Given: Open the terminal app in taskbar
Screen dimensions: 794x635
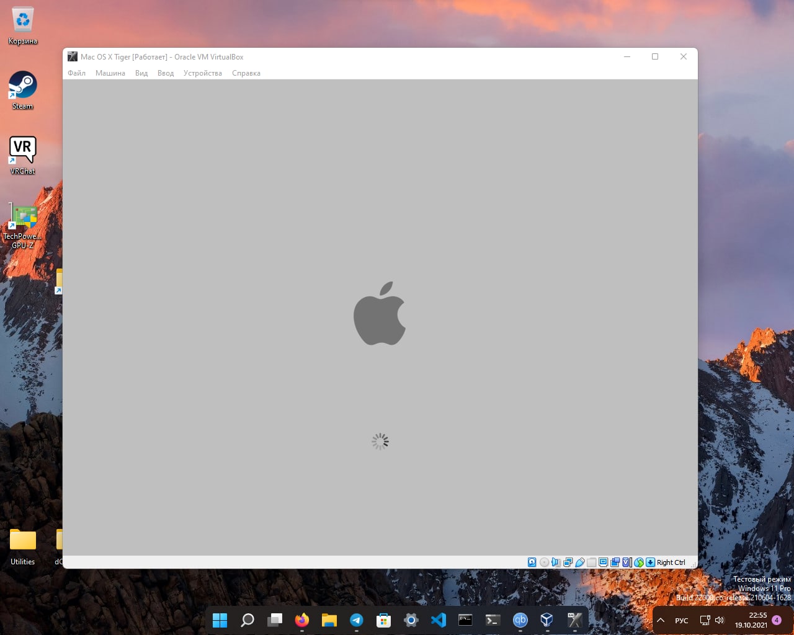Looking at the screenshot, I should 493,620.
